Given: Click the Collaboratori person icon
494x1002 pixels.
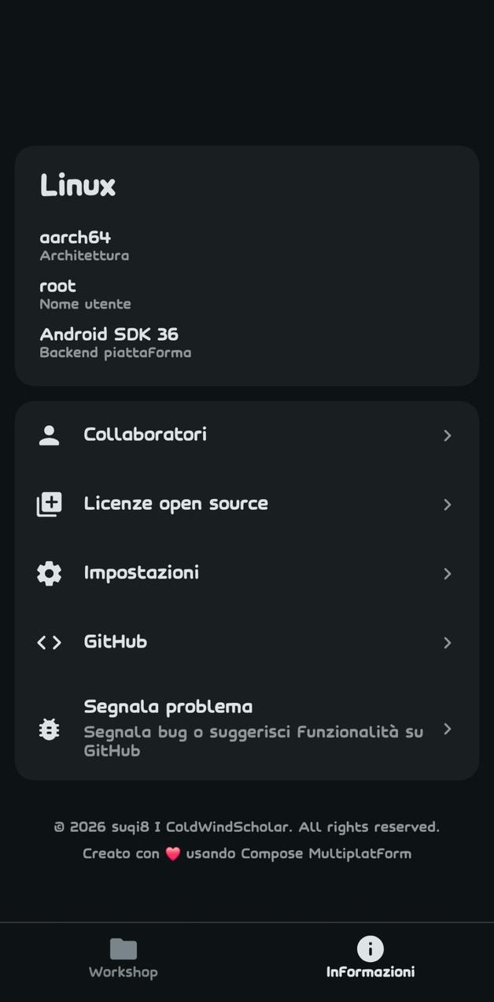Looking at the screenshot, I should (x=49, y=435).
